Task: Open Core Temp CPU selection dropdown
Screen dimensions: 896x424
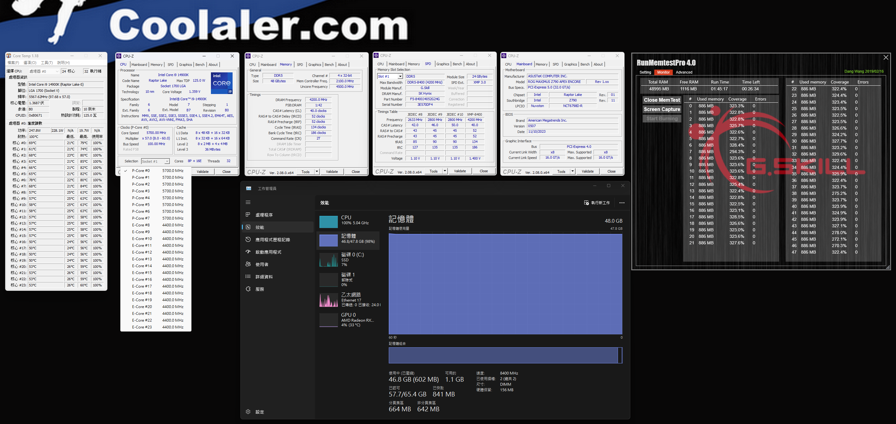Action: (x=44, y=71)
